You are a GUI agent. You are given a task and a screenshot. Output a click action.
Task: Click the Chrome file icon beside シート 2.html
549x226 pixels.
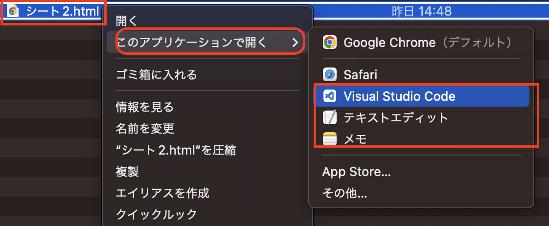[13, 12]
